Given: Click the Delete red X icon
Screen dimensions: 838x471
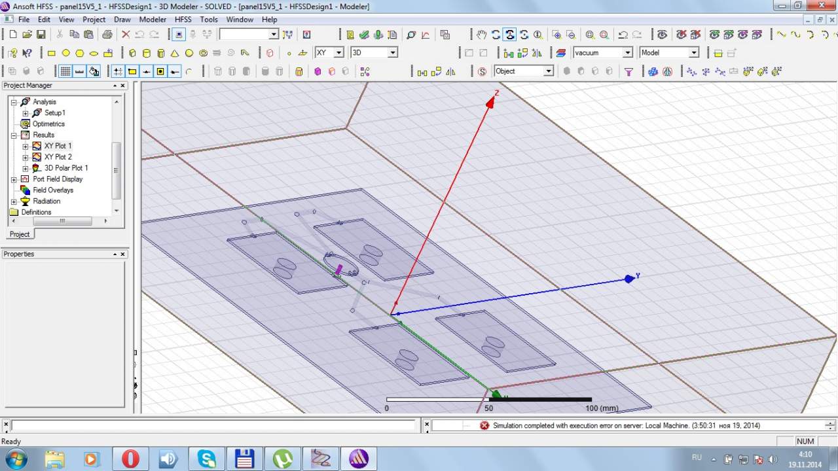Looking at the screenshot, I should [x=126, y=35].
